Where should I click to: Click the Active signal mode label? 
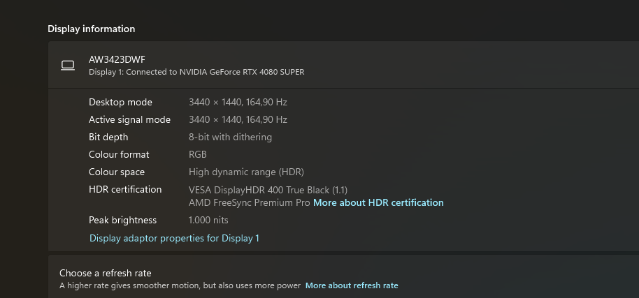click(x=129, y=119)
